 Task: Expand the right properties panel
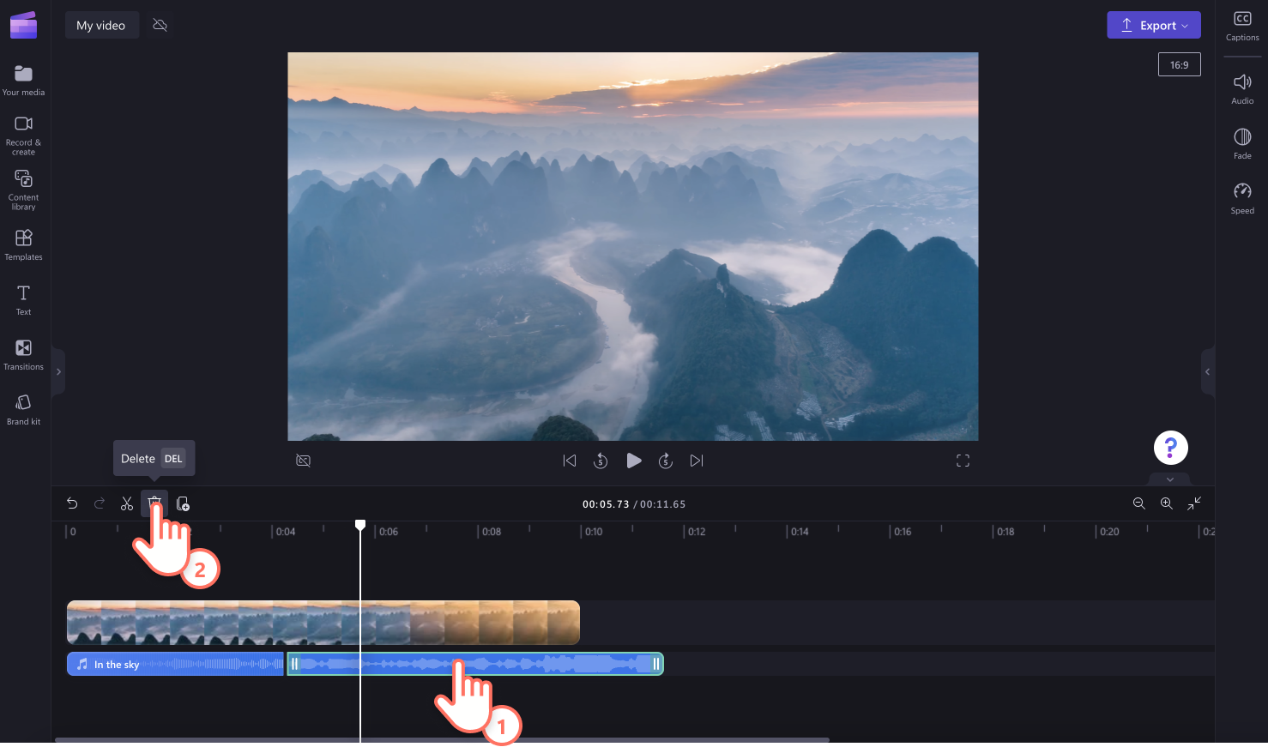1208,371
